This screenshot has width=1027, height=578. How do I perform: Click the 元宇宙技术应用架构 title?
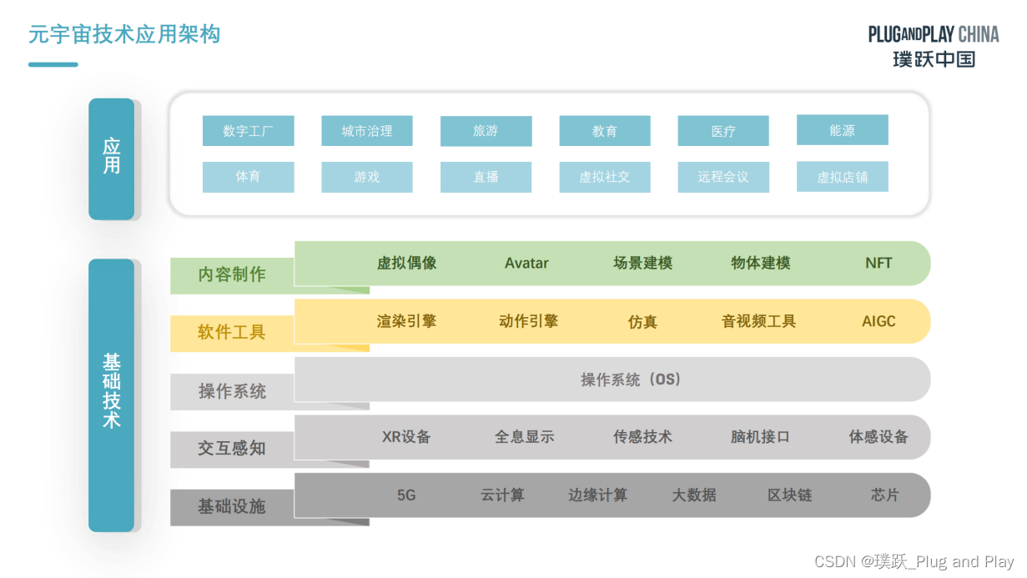[125, 34]
